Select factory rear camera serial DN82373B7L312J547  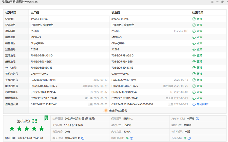[44, 92]
